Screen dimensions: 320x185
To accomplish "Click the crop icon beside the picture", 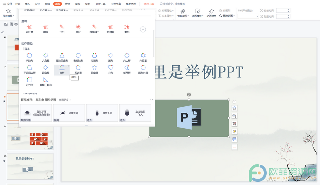I will [x=234, y=124].
